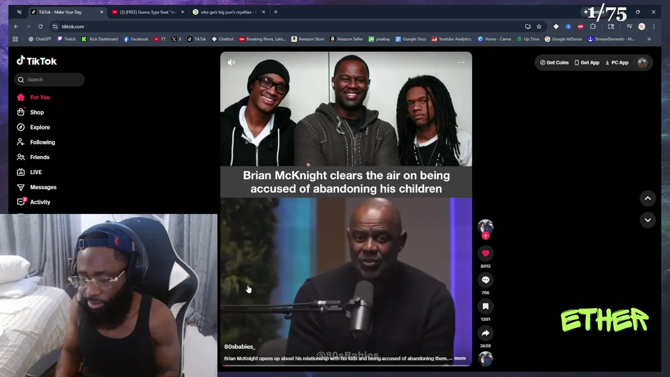The image size is (670, 377).
Task: Show more bookmarks with the double chevron
Action: [649, 39]
